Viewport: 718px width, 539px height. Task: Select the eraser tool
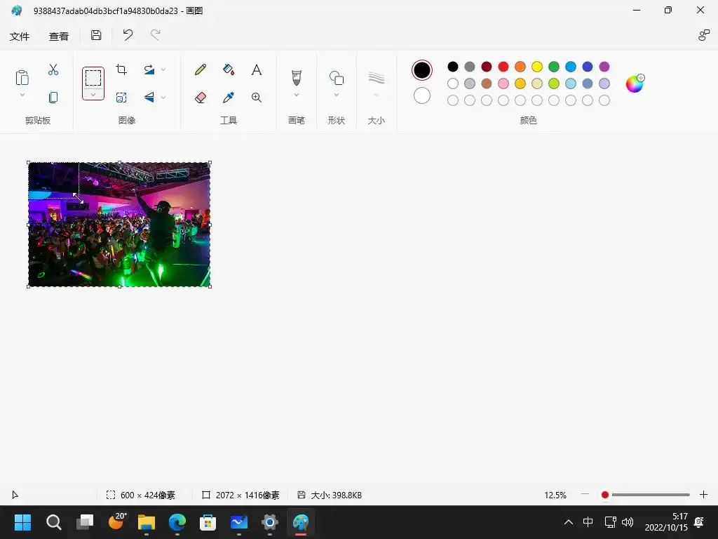(201, 97)
